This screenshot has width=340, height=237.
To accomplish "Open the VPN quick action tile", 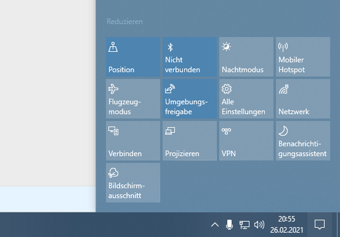I will (246, 141).
